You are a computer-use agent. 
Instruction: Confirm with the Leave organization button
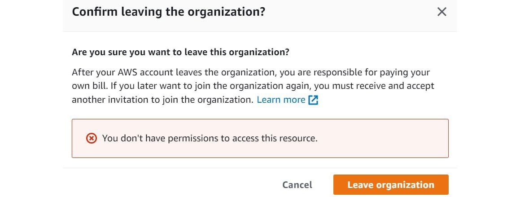coord(391,185)
